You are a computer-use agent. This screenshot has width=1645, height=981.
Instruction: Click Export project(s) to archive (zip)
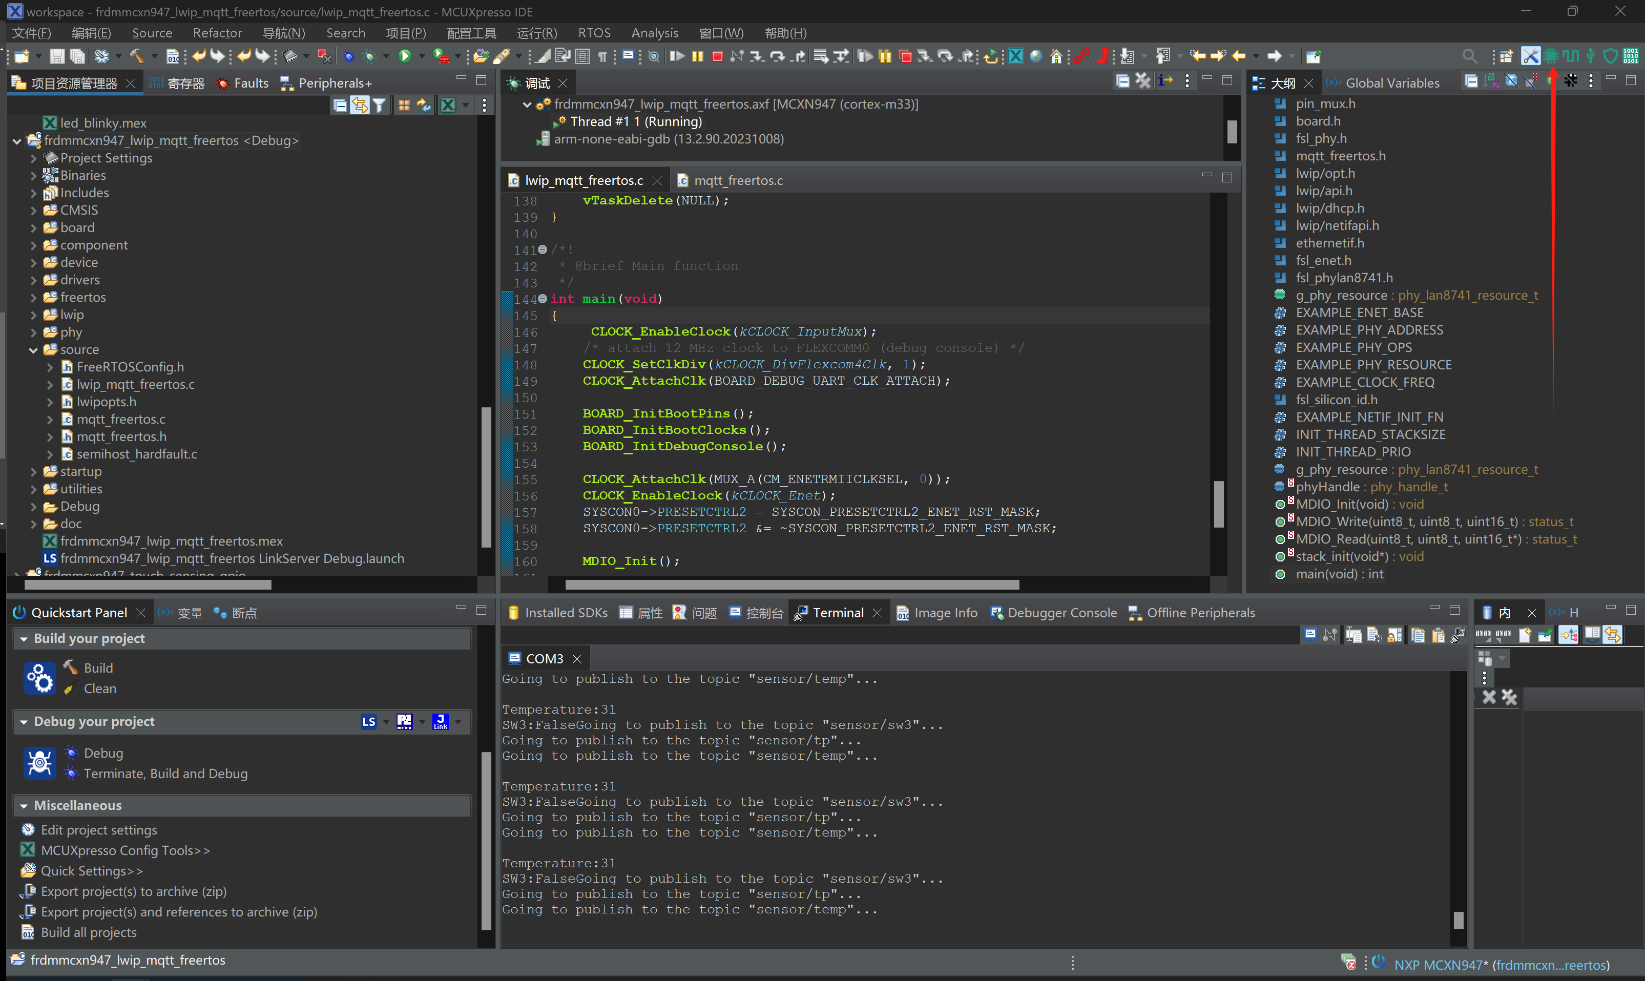pos(134,892)
